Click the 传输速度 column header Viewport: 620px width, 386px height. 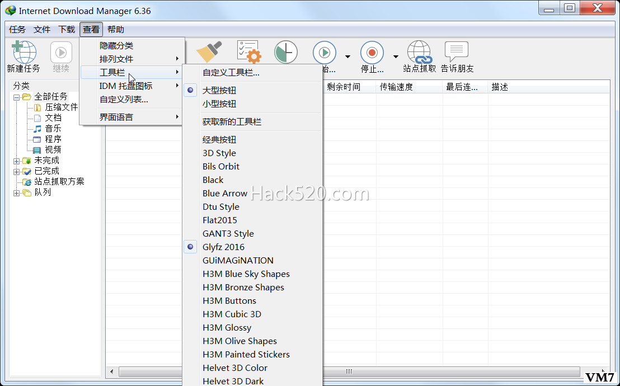[409, 87]
